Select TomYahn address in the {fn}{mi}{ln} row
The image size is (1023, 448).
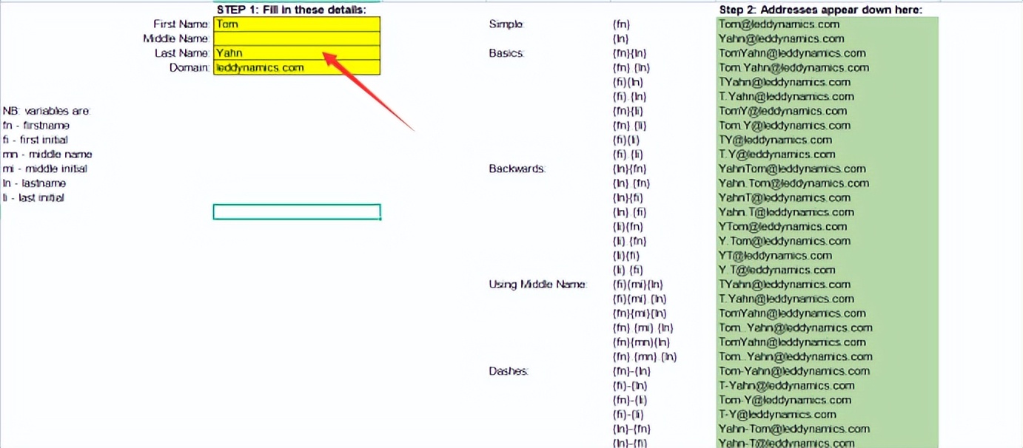click(x=792, y=313)
